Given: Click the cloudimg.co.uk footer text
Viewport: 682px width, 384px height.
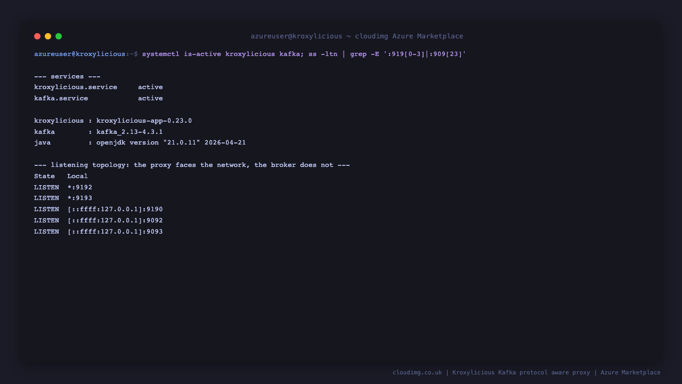Looking at the screenshot, I should 417,372.
